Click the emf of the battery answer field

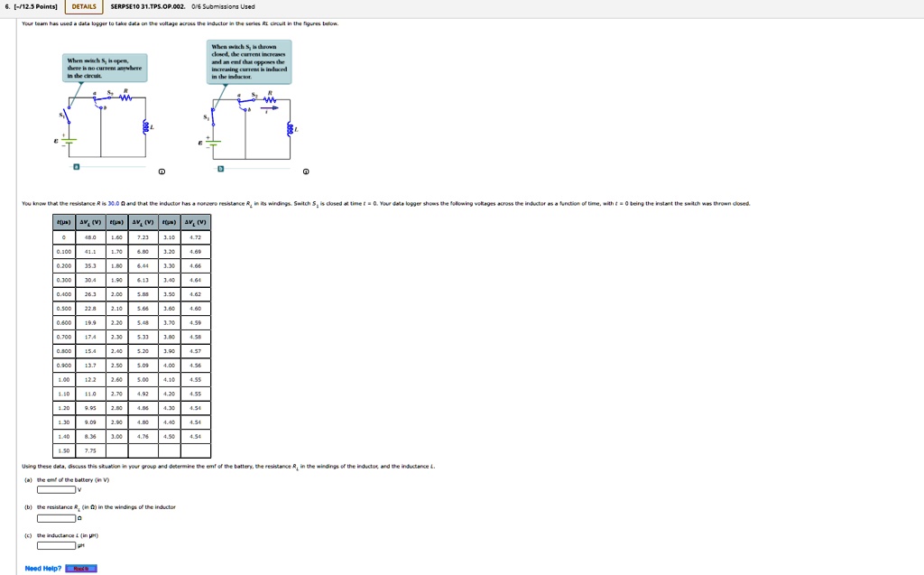pos(56,489)
